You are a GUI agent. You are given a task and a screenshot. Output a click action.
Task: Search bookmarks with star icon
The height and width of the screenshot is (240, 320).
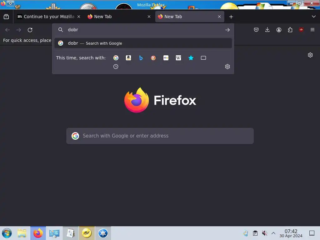click(191, 58)
